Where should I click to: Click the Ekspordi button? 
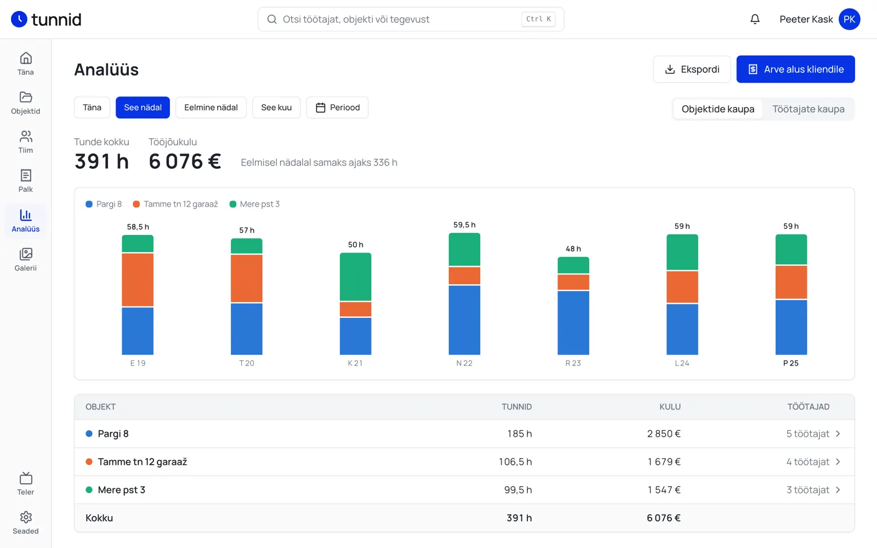point(692,69)
